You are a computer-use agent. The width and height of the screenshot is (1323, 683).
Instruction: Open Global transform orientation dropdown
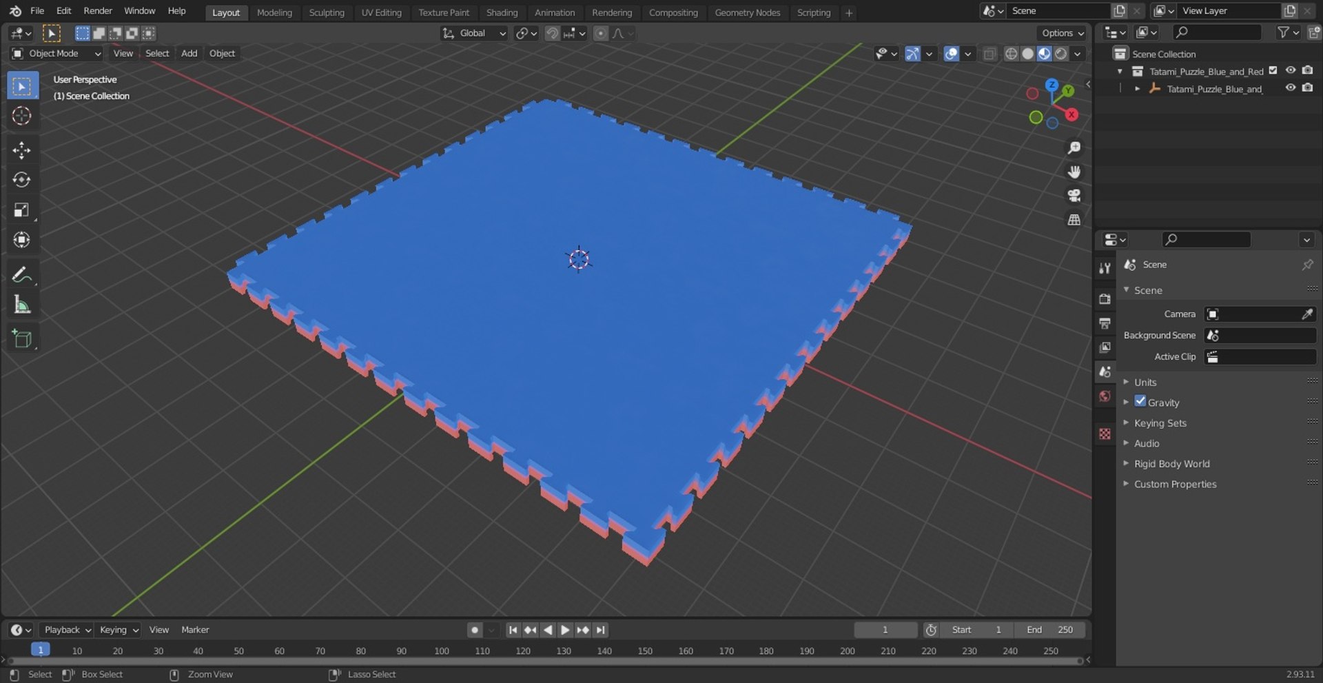pyautogui.click(x=474, y=33)
